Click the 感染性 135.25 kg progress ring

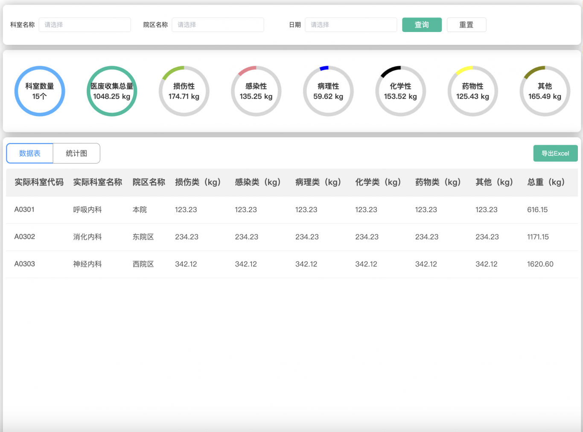pyautogui.click(x=256, y=91)
